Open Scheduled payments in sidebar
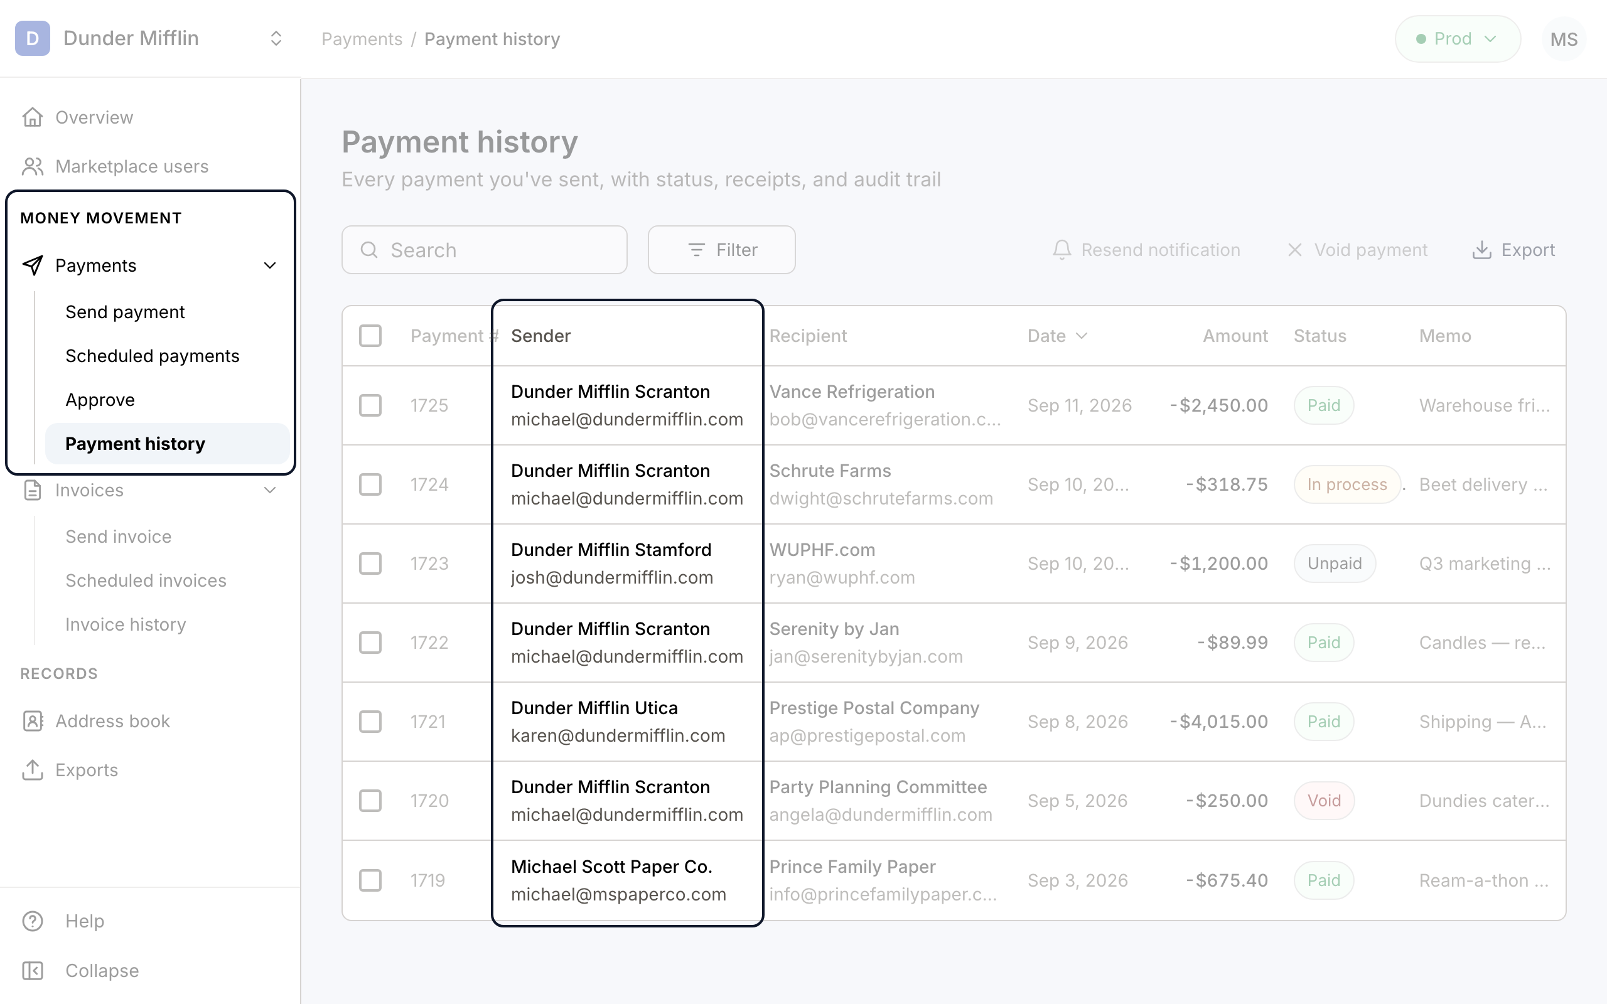This screenshot has width=1607, height=1004. coord(152,356)
